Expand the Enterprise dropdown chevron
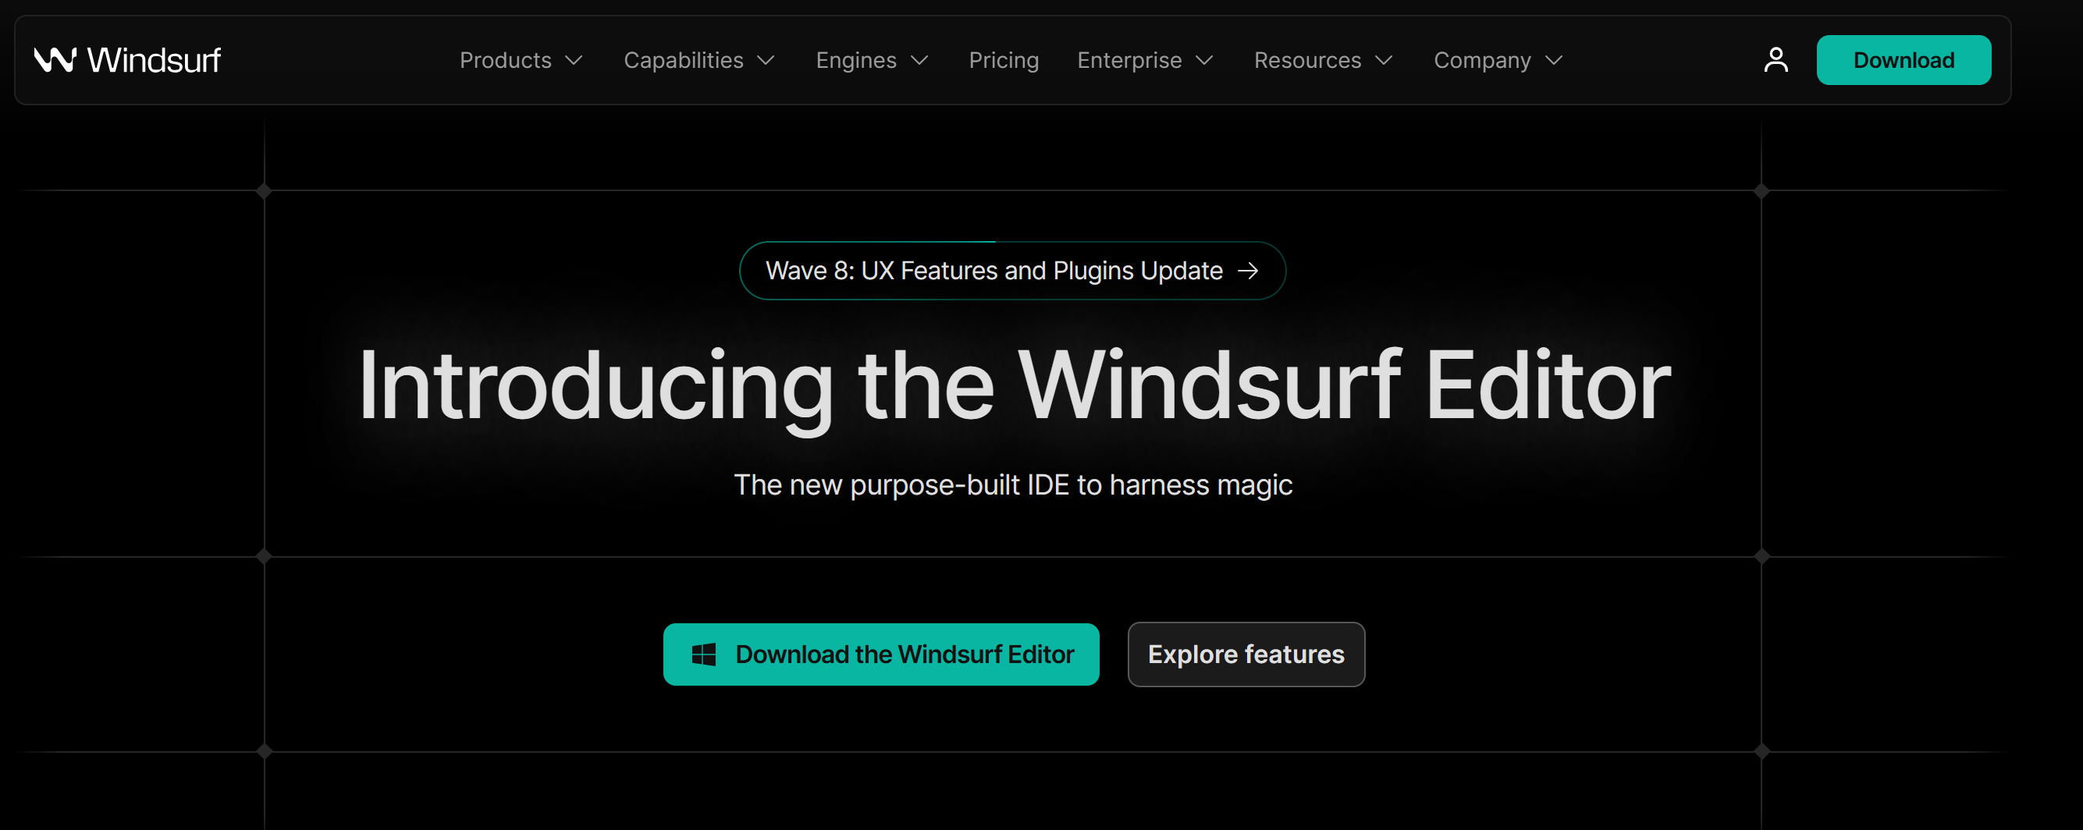Viewport: 2083px width, 830px height. click(x=1205, y=61)
